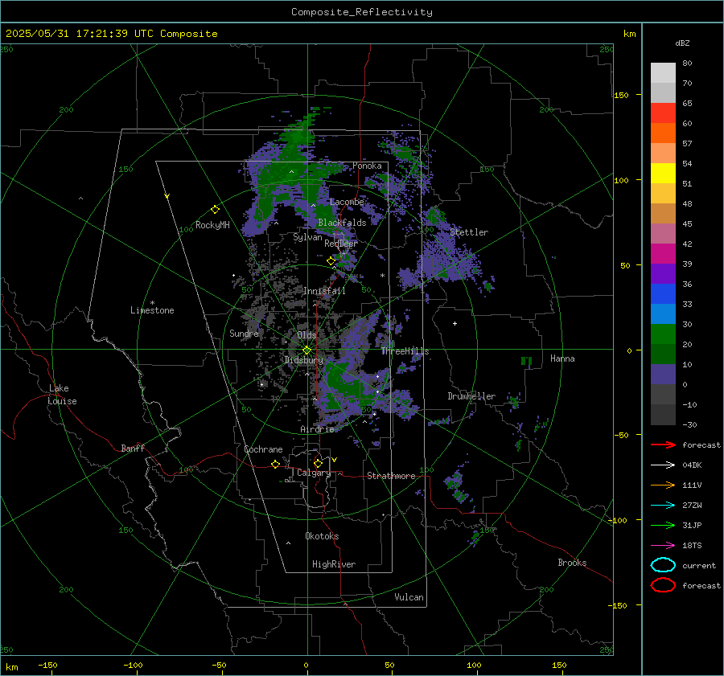This screenshot has width=724, height=676.
Task: Click the bright green swatch between 30 and 20 dBZ
Action: pyautogui.click(x=663, y=334)
